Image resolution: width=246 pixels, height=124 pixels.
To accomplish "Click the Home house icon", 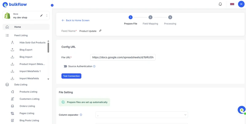I will [x=7, y=27].
